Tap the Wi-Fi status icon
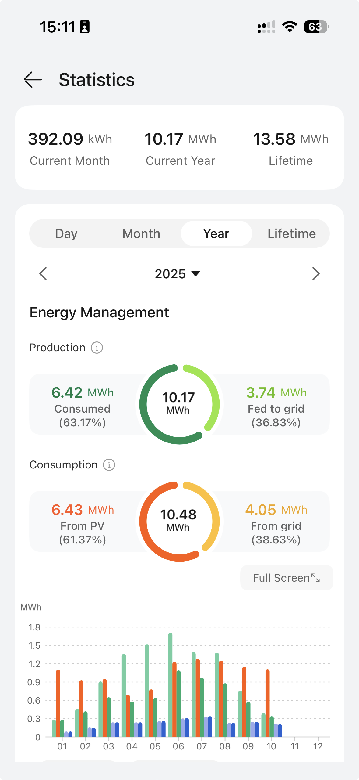This screenshot has height=780, width=359. (x=290, y=27)
